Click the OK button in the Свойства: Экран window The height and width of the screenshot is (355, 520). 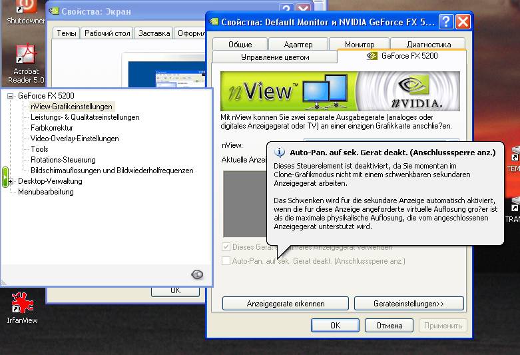coord(175,291)
